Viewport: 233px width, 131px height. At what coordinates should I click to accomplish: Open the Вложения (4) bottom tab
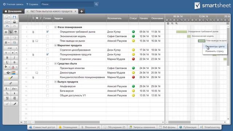pyautogui.click(x=91, y=127)
